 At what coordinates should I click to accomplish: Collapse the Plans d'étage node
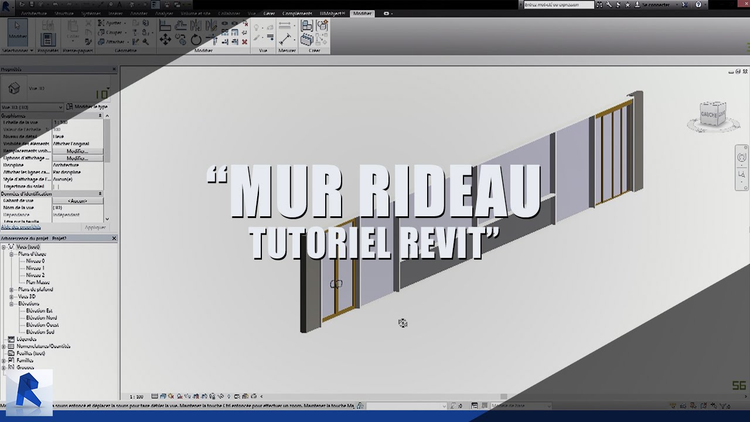point(11,254)
